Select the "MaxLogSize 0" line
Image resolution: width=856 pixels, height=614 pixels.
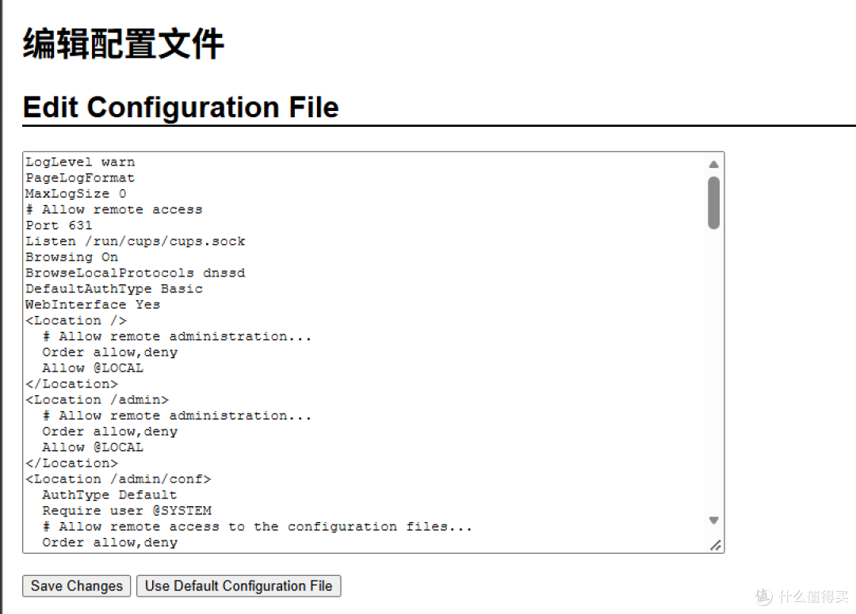point(76,194)
